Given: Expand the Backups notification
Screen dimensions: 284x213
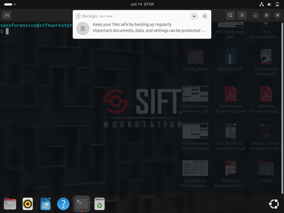Looking at the screenshot, I should [x=194, y=16].
